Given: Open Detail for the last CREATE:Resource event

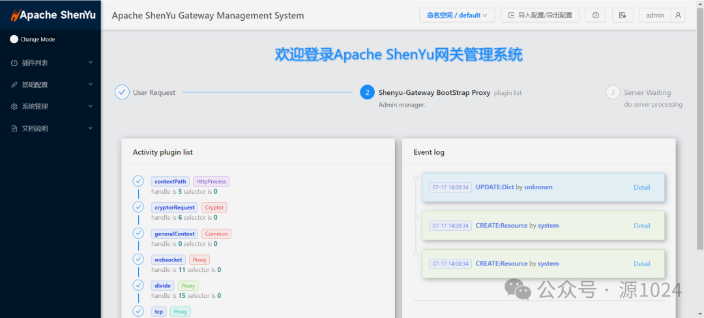Looking at the screenshot, I should tap(641, 264).
